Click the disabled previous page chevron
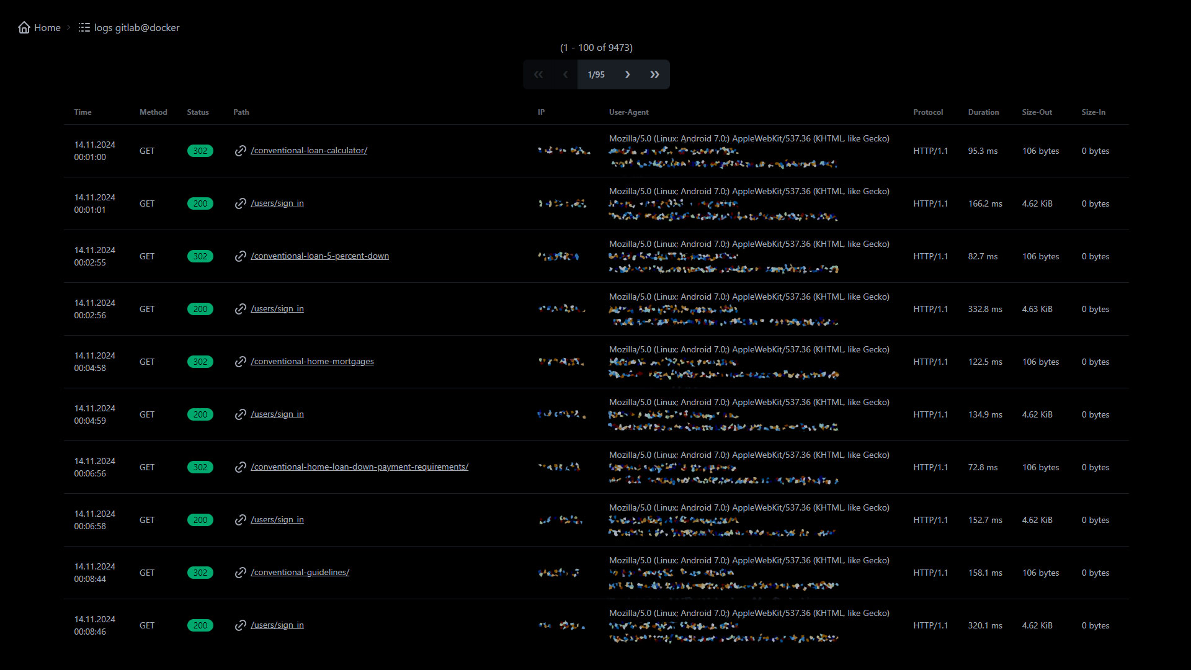 coord(565,74)
